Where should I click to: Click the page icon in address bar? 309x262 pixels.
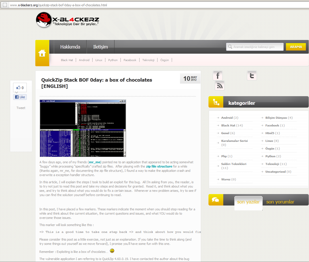coord(5,5)
